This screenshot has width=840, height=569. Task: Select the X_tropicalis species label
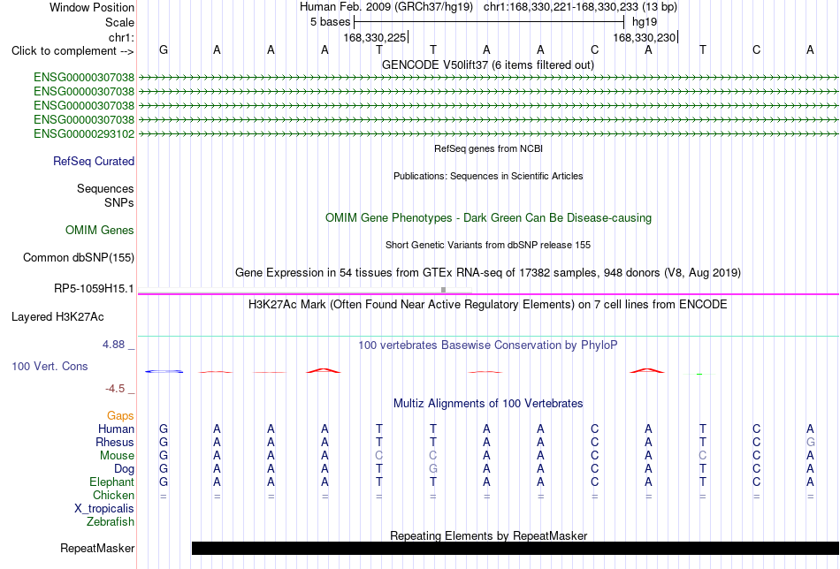(104, 509)
